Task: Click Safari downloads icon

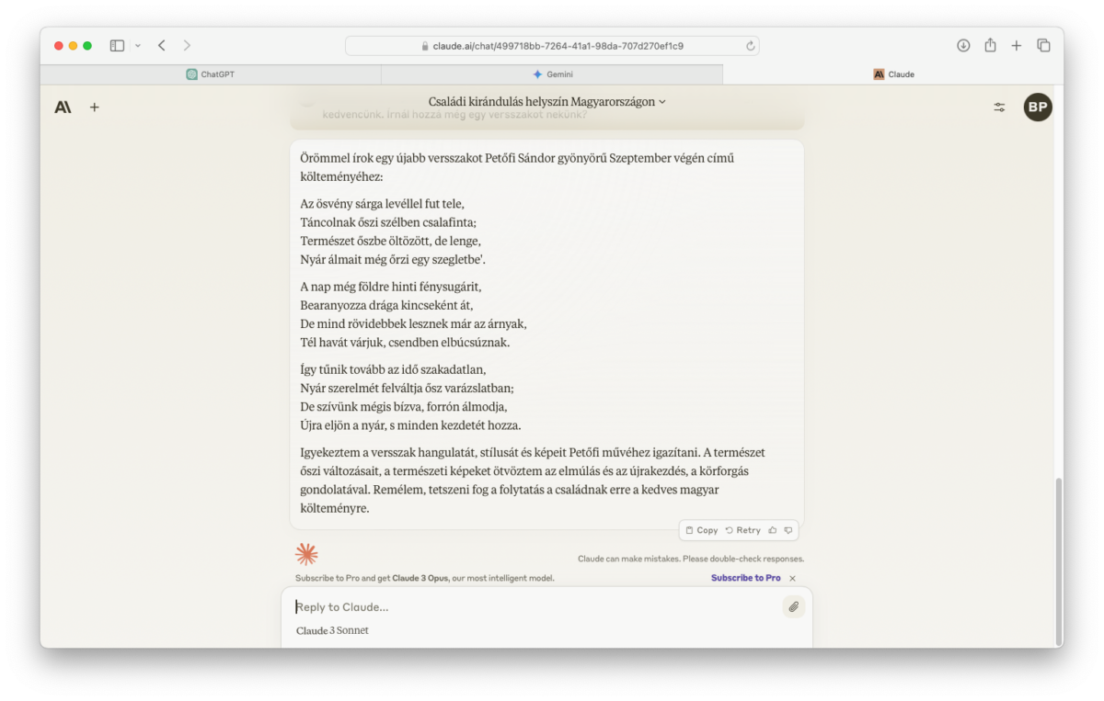Action: tap(963, 45)
